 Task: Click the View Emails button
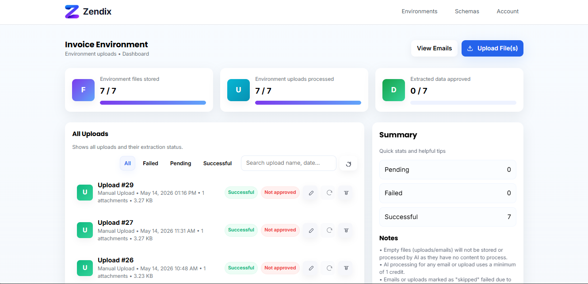coord(434,48)
